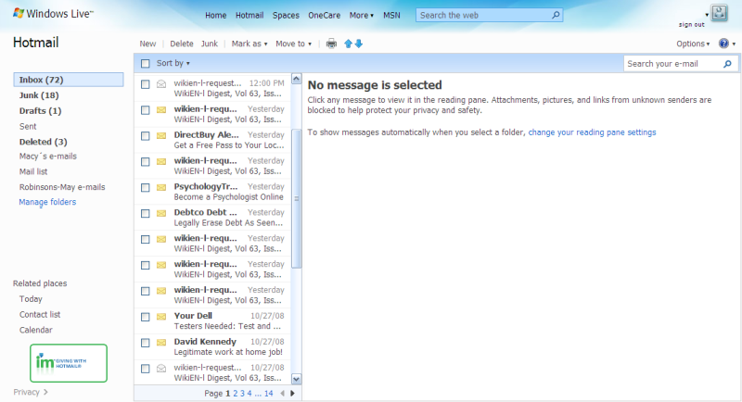Open the Junk (18) folder

click(x=39, y=95)
